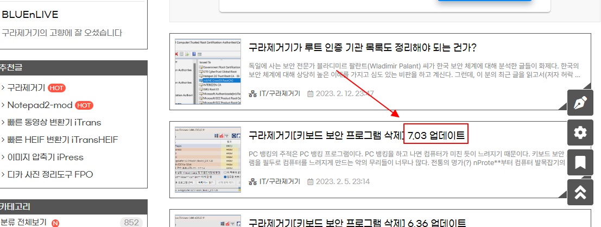Screen dimensions: 601x227
Task: Click the 852 post count badge
Action: click(x=131, y=223)
